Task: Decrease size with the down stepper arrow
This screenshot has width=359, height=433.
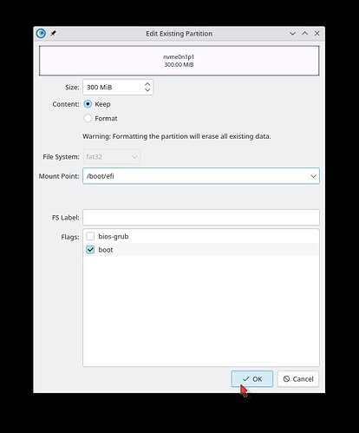Action: [147, 90]
